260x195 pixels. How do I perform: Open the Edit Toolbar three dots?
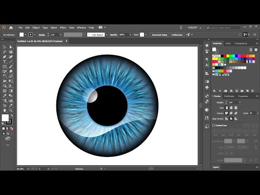click(x=8, y=145)
